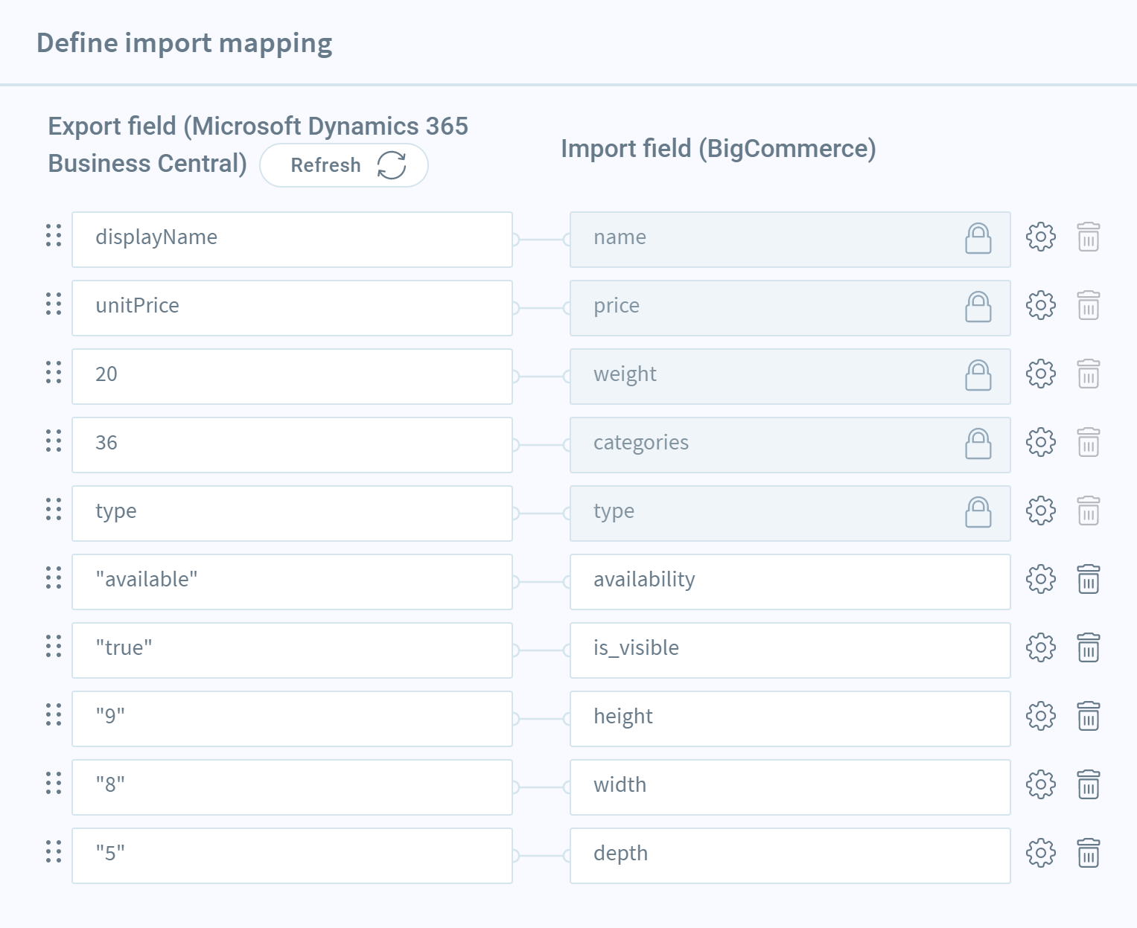Edit the type export field

292,513
